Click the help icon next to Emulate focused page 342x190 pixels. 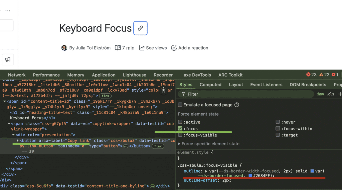point(237,105)
